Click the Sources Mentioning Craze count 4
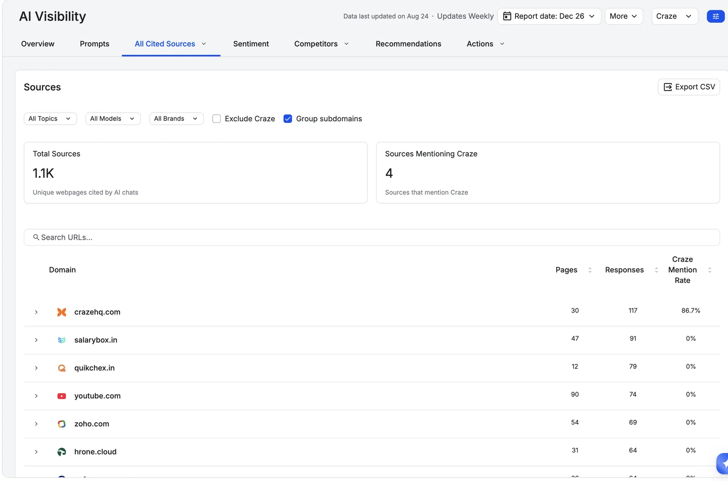 (x=389, y=173)
